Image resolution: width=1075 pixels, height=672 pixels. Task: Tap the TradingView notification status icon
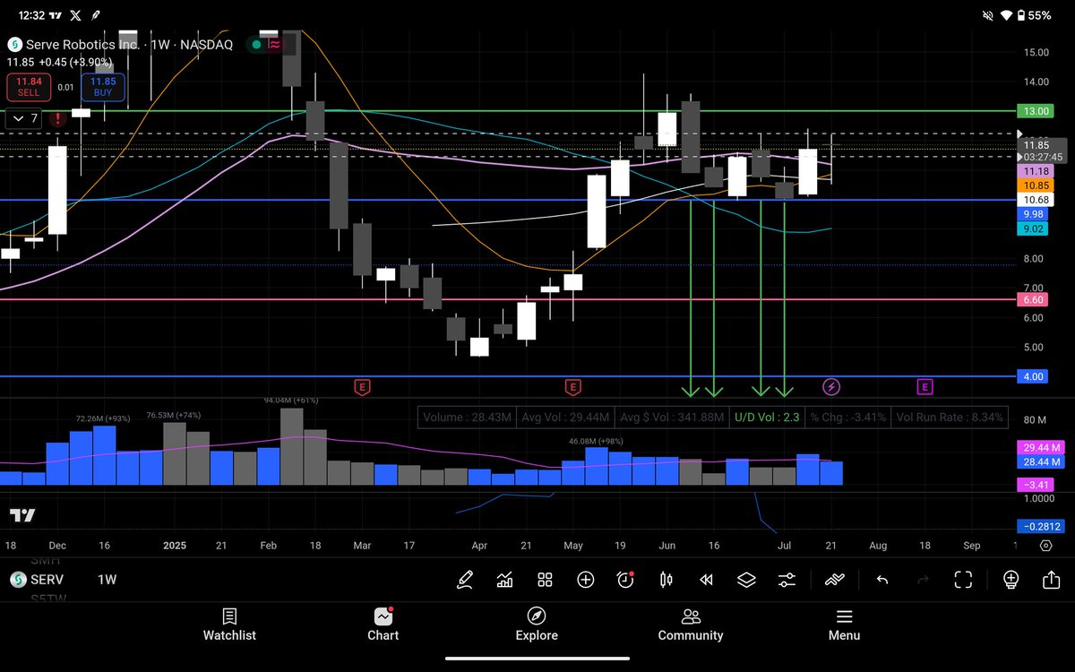[x=56, y=15]
